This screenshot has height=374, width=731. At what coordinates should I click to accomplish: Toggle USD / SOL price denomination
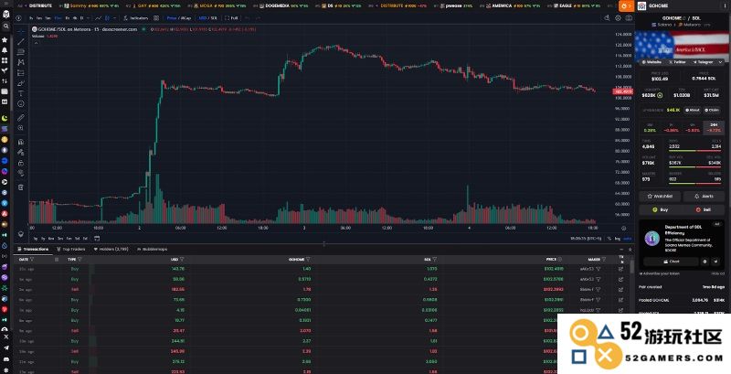[x=208, y=17]
